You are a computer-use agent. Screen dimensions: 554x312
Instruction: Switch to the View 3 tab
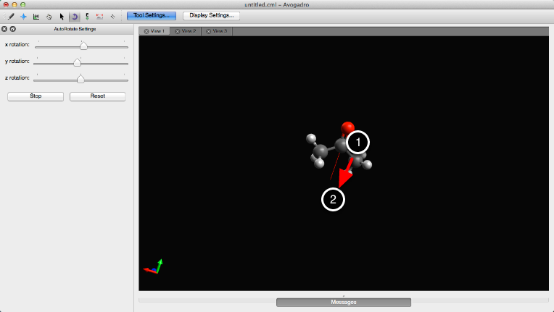(220, 31)
